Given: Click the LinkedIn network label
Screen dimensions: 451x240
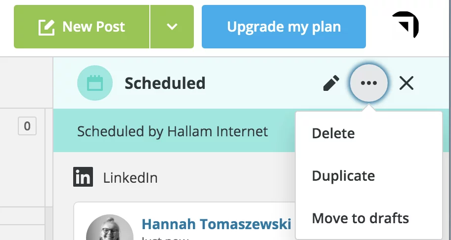Looking at the screenshot, I should point(130,178).
